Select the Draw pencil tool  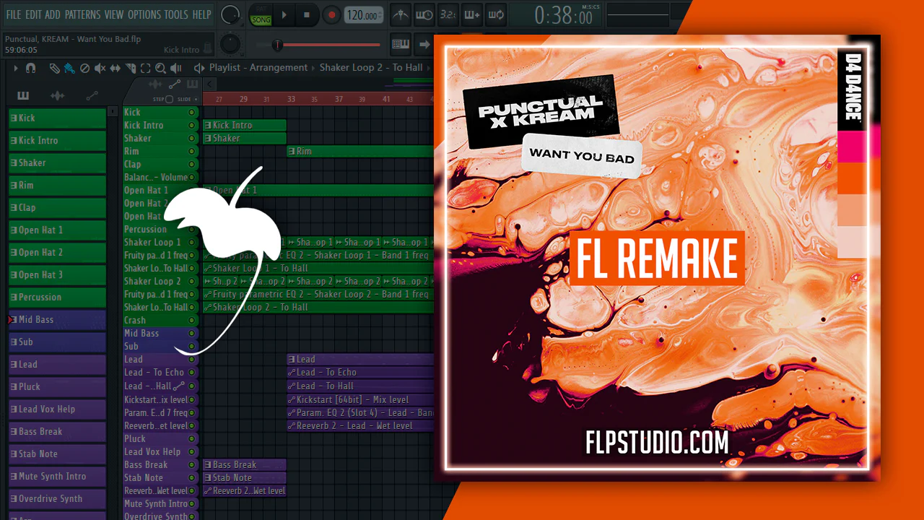(x=54, y=68)
